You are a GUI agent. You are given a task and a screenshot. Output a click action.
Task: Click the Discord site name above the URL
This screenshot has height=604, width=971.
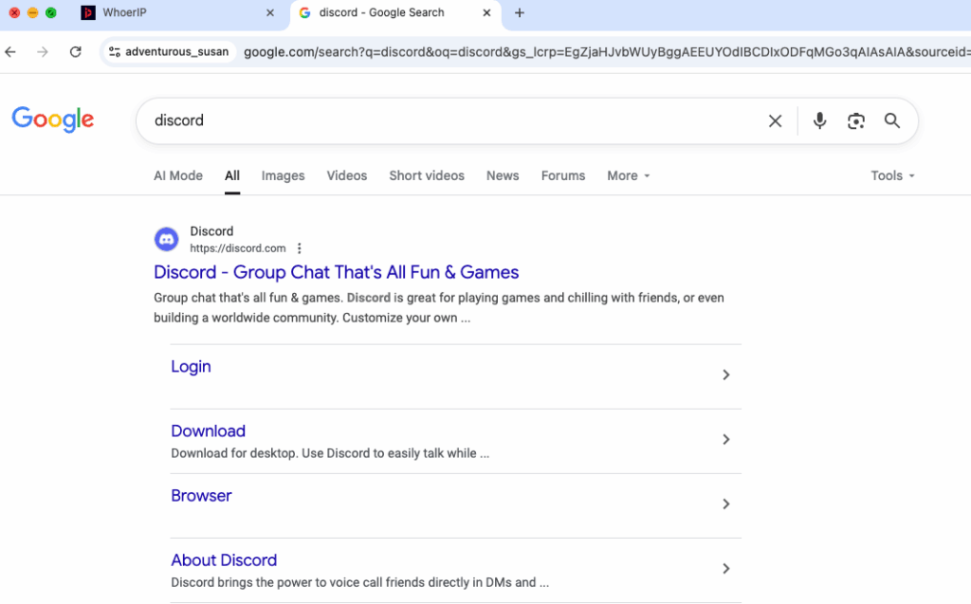[x=211, y=231]
